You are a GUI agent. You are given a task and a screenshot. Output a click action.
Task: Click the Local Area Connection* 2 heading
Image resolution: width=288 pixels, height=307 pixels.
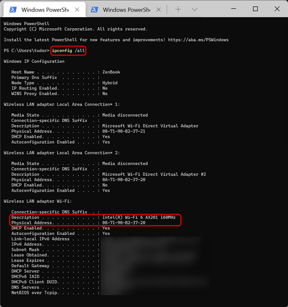click(62, 153)
